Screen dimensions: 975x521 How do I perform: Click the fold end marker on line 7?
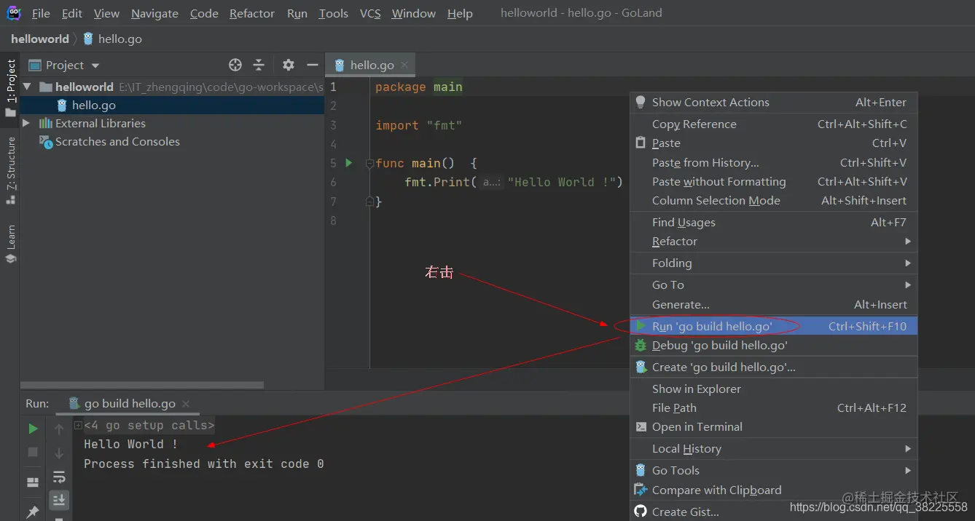[369, 201]
